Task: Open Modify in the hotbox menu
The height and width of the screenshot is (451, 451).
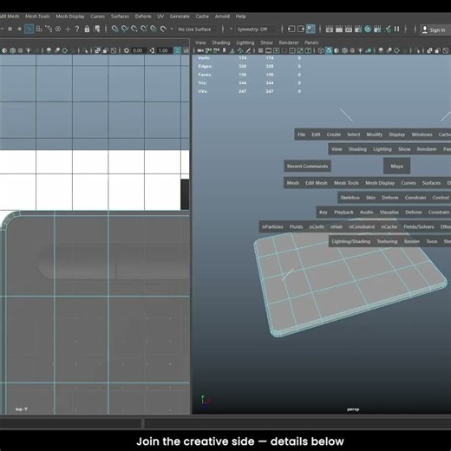Action: point(375,134)
